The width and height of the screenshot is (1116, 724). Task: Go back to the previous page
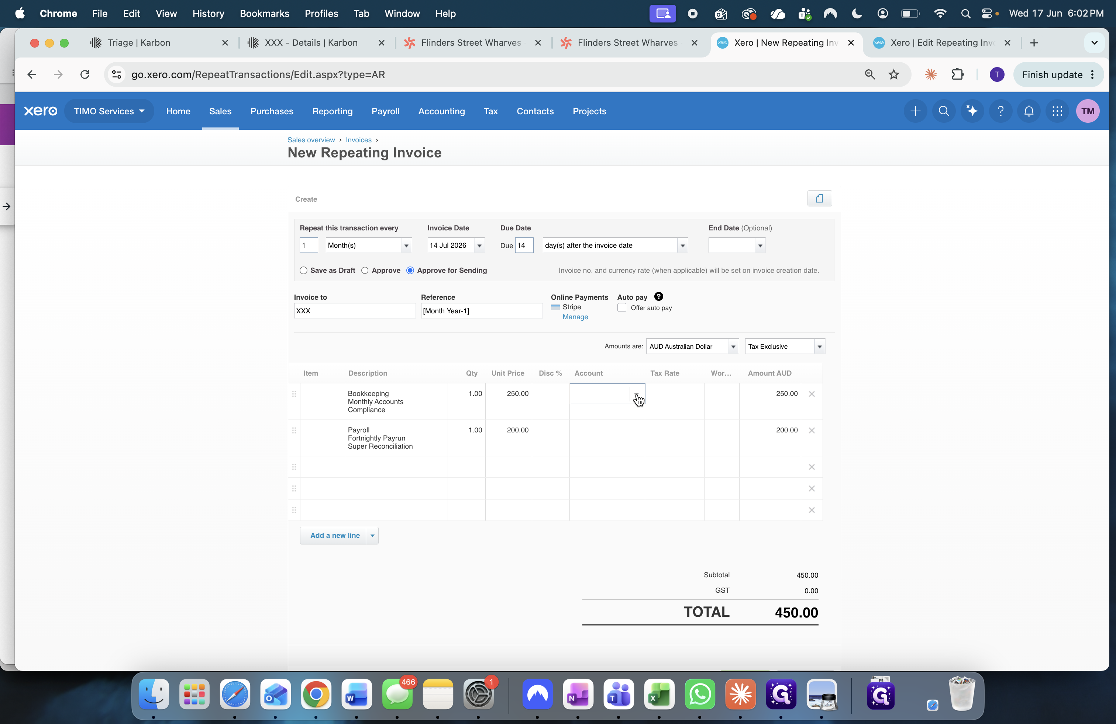(32, 74)
